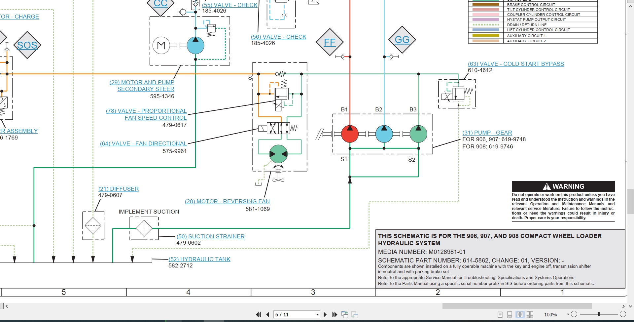Click the electric motor M symbol

coord(161,45)
